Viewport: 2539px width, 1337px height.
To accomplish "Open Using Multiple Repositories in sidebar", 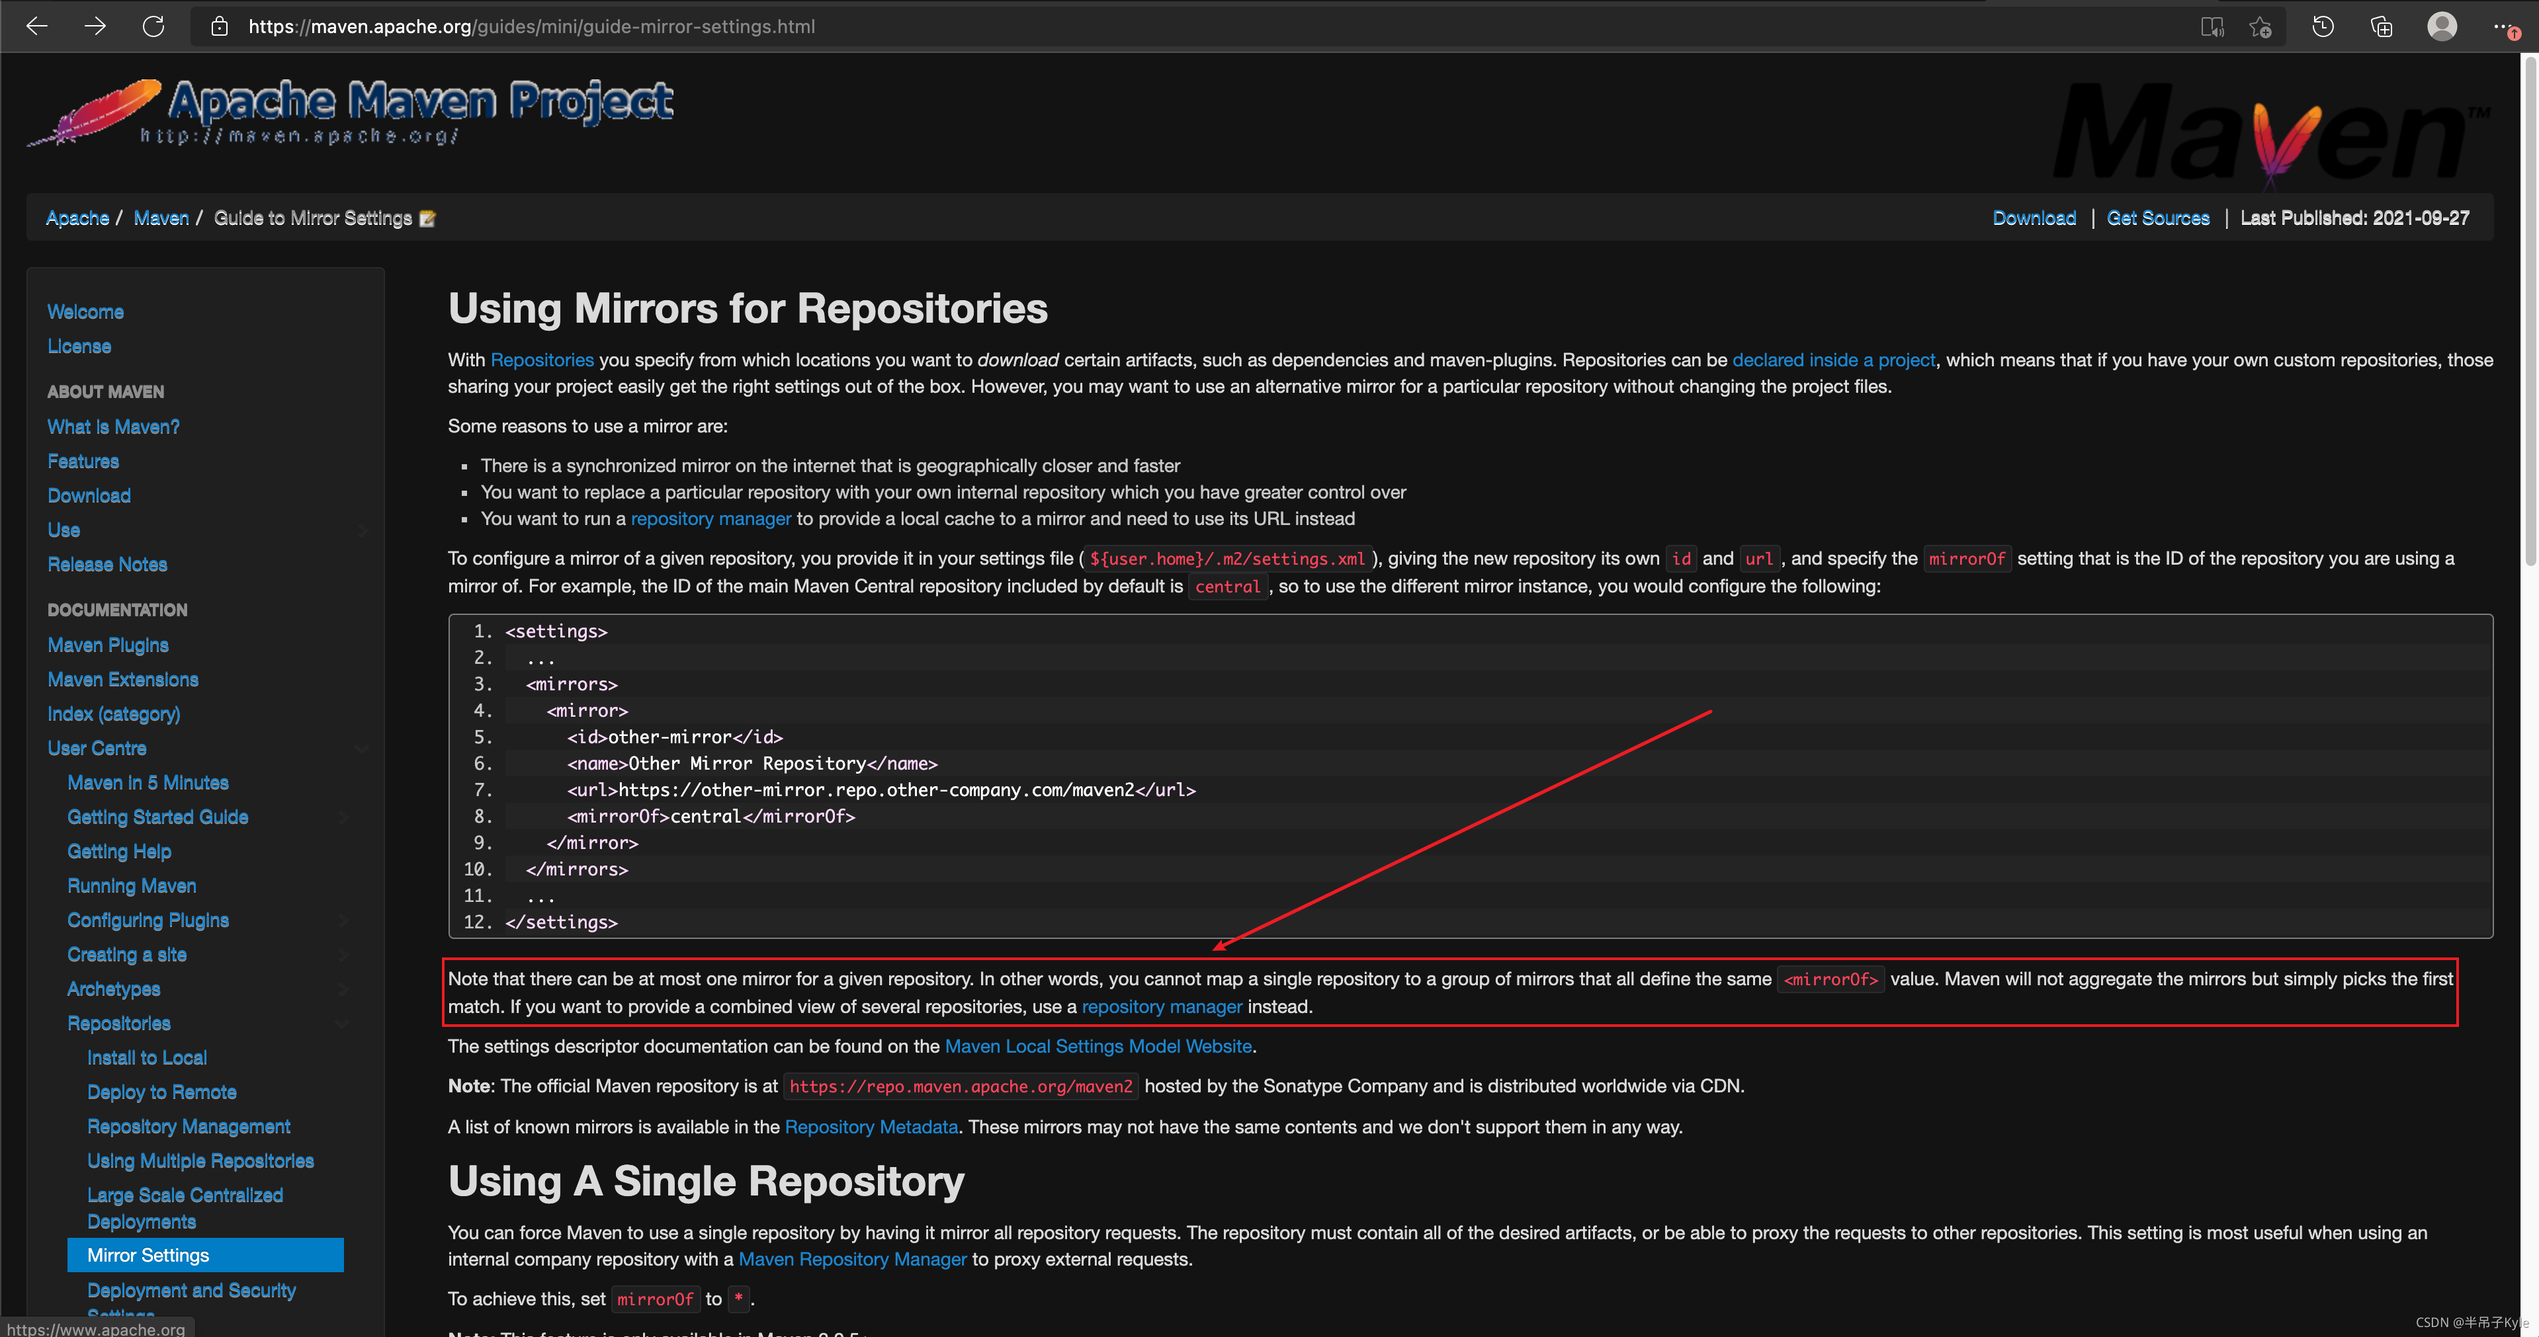I will tap(200, 1162).
